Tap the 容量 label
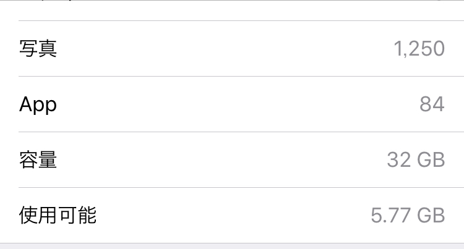The width and height of the screenshot is (464, 249). [x=38, y=160]
